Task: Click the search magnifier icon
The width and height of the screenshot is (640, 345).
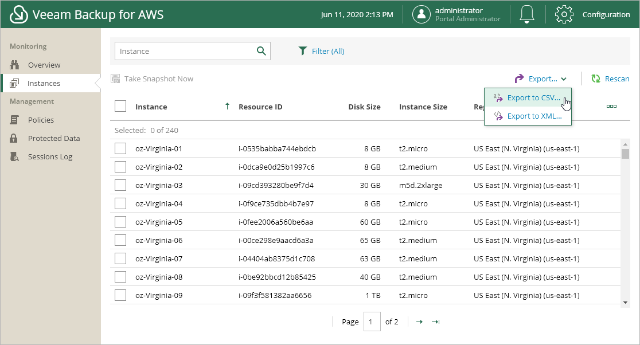Action: coord(262,51)
